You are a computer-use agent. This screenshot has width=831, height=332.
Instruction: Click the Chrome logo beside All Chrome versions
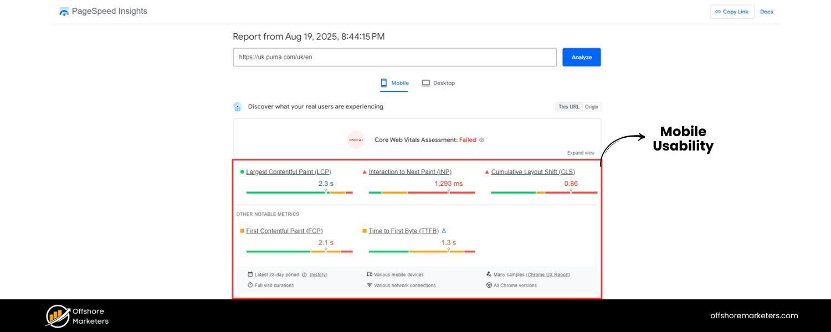488,286
